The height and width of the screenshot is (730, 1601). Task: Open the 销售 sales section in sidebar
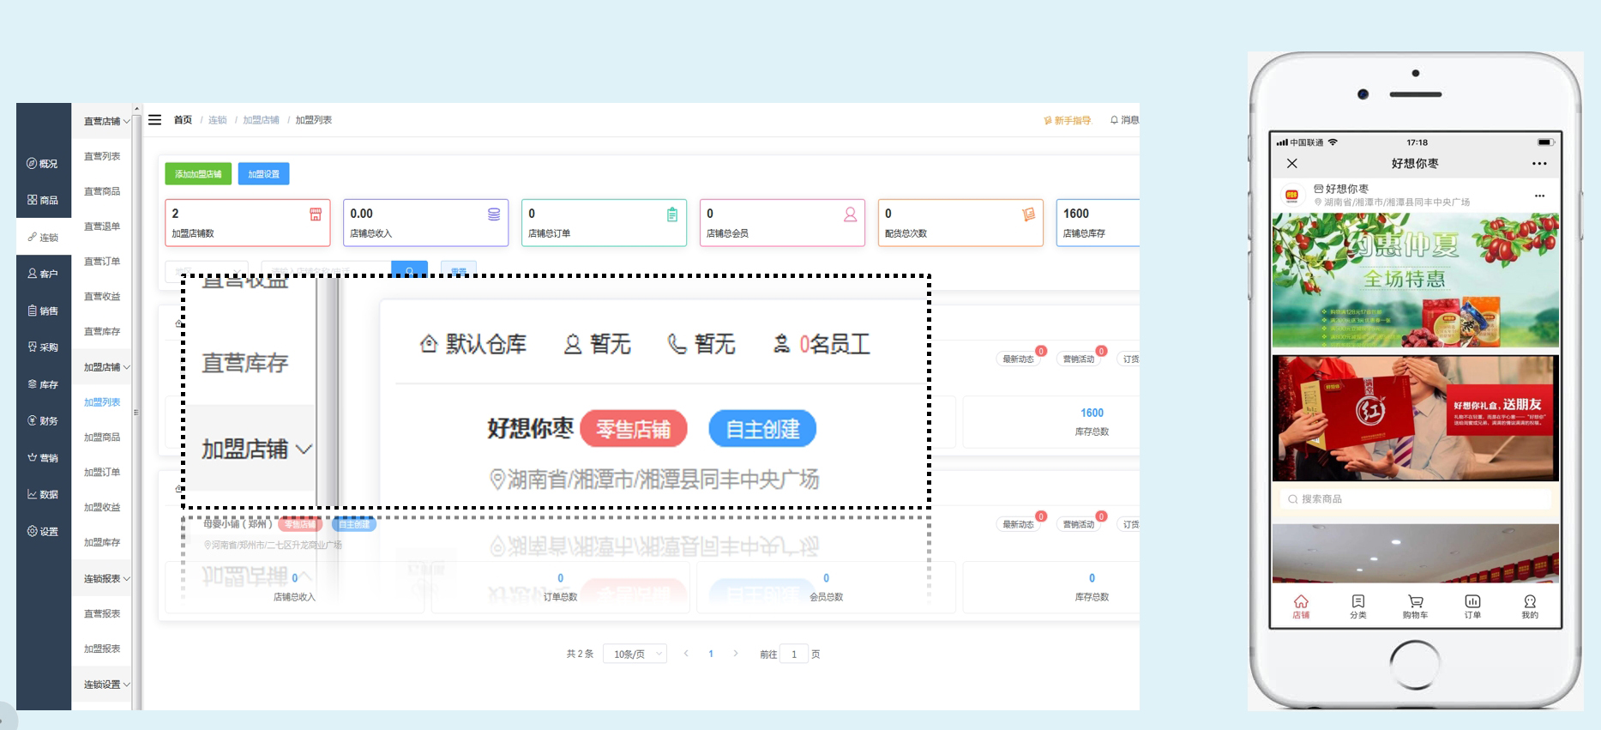pyautogui.click(x=43, y=311)
